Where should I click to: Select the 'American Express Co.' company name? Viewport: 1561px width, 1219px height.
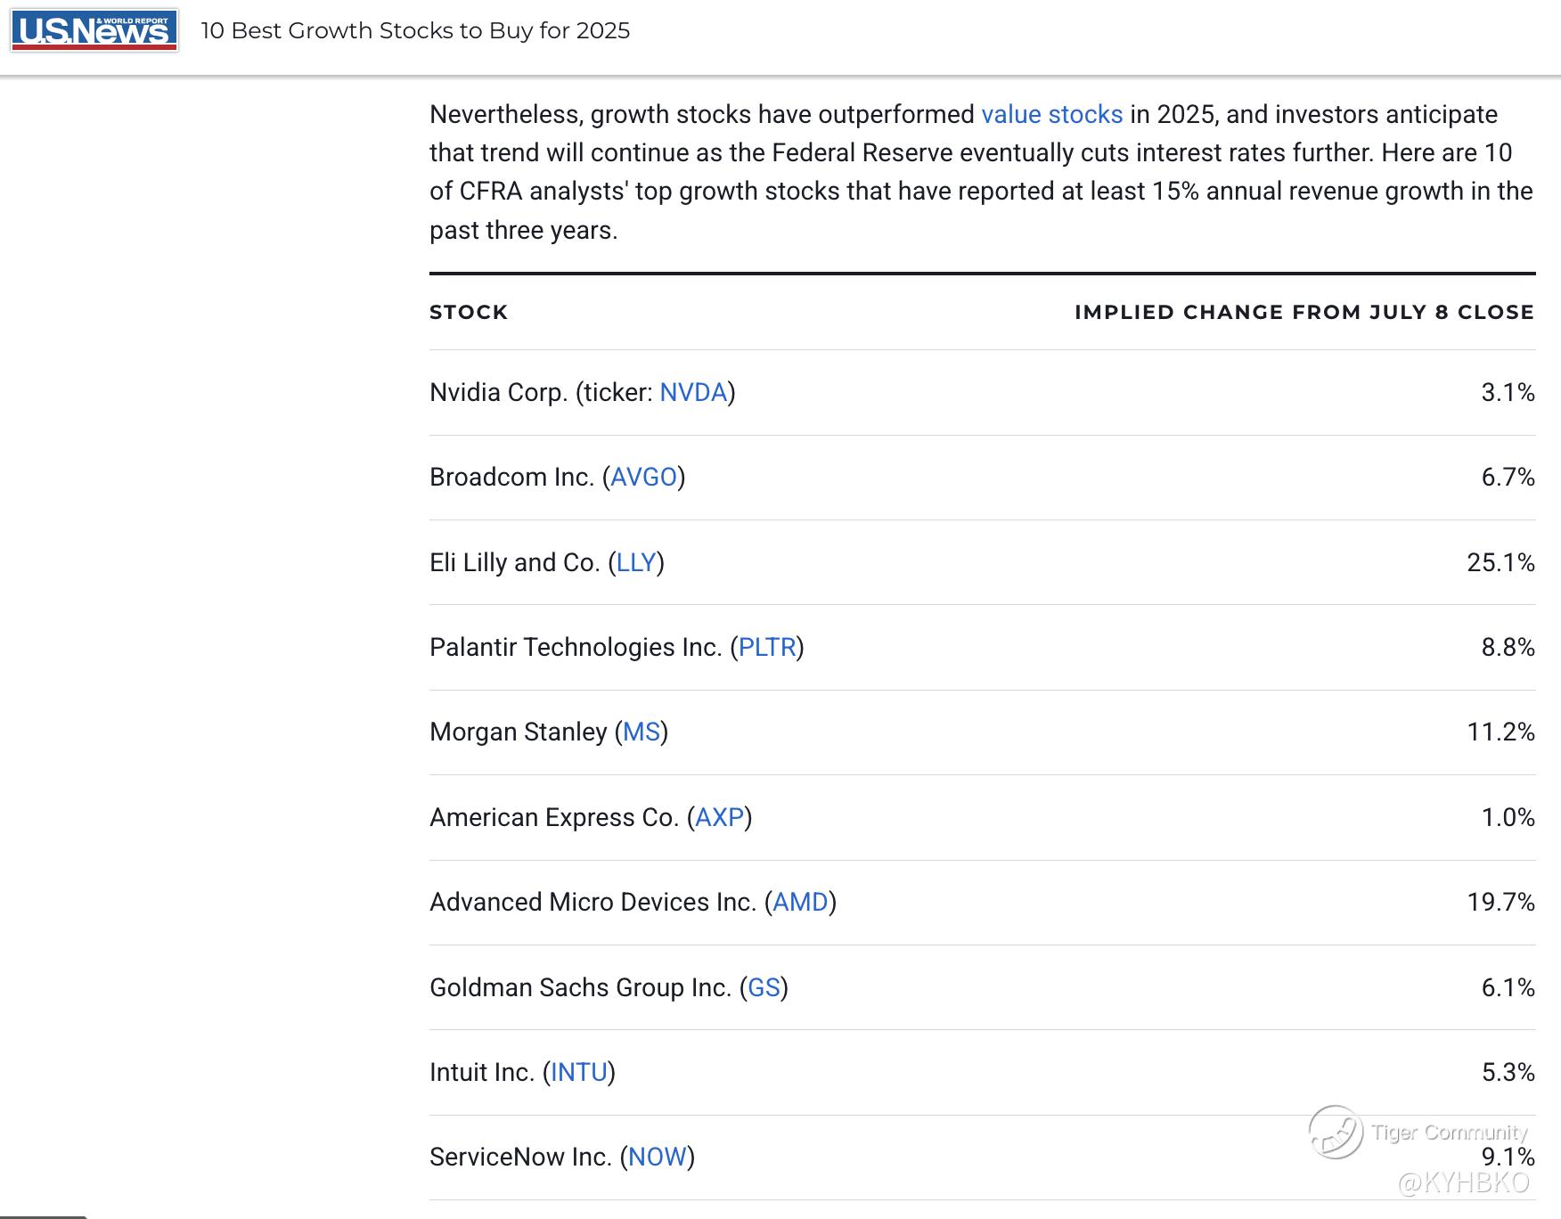click(554, 818)
